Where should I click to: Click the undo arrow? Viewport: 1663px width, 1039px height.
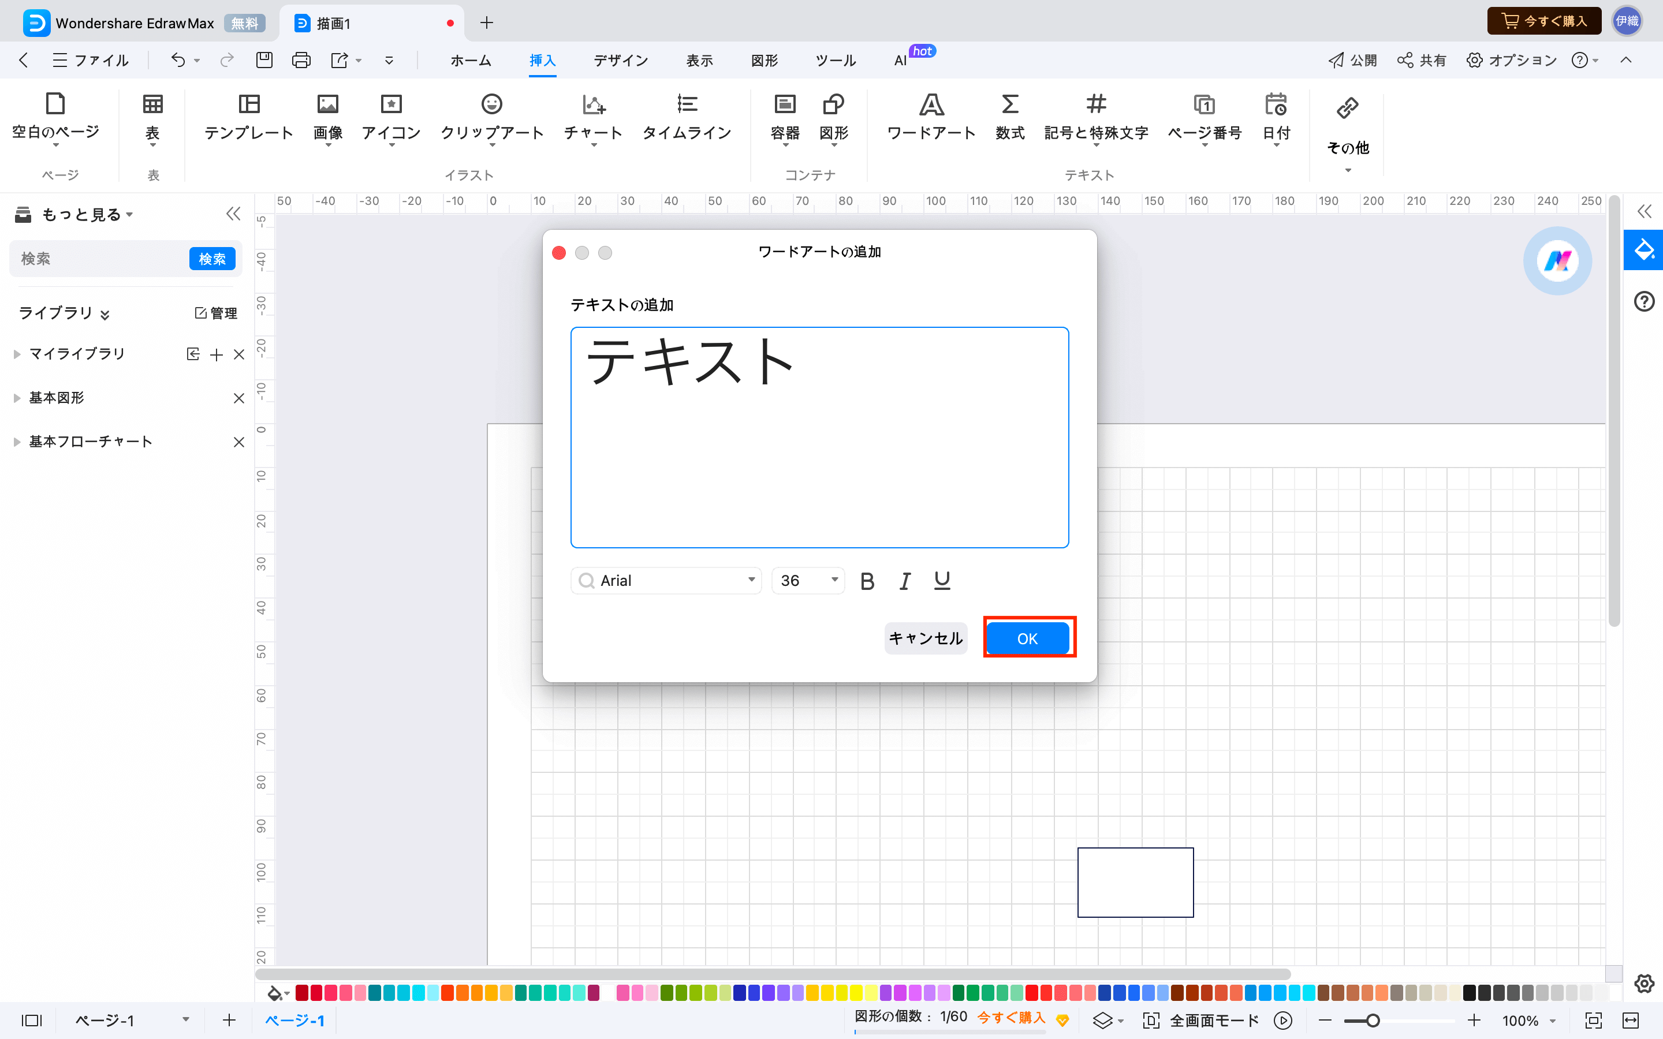coord(178,61)
